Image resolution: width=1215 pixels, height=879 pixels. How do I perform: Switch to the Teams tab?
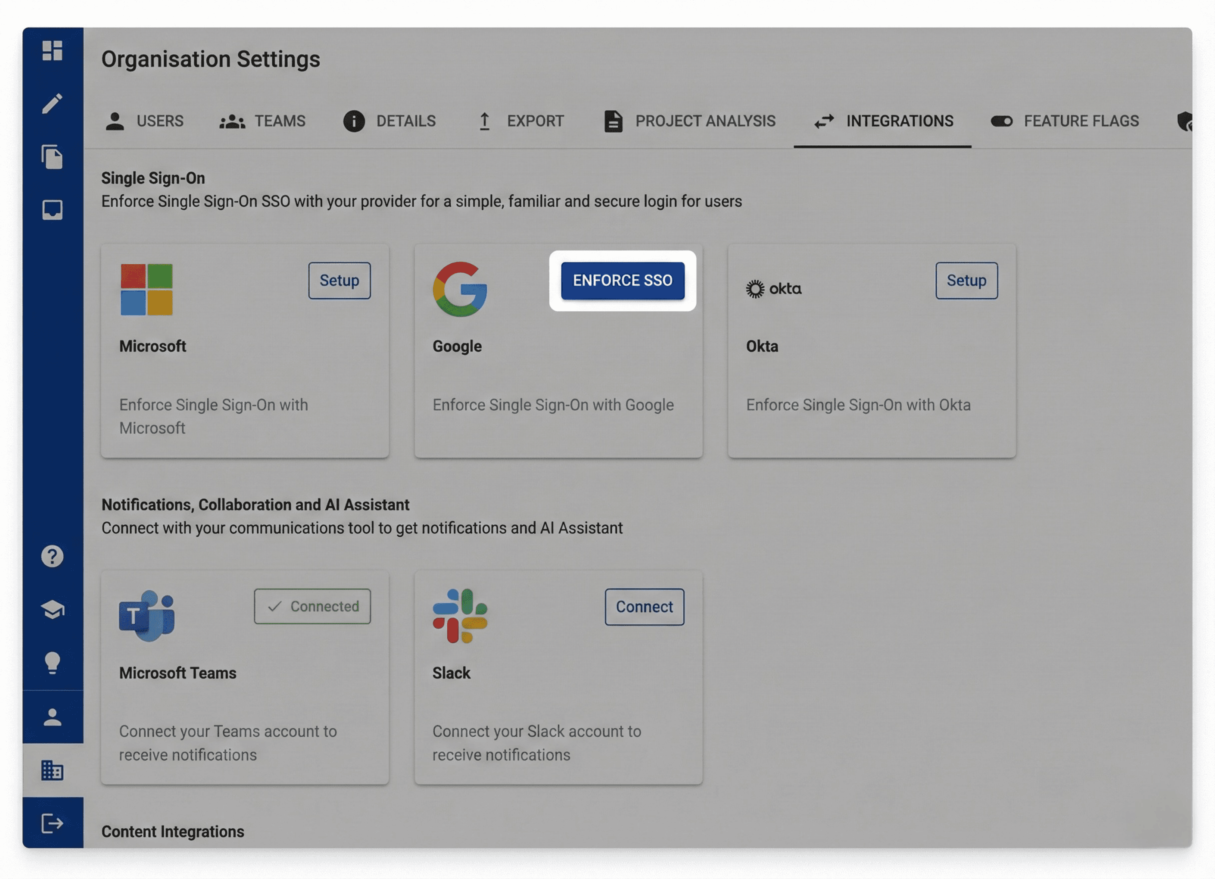click(x=262, y=121)
